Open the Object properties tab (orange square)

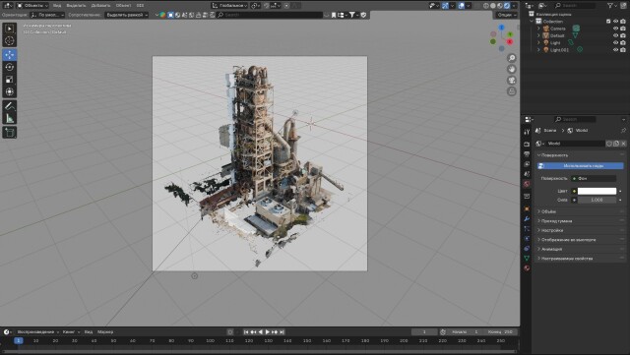click(527, 209)
